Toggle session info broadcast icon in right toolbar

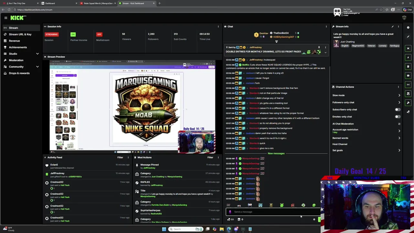click(408, 84)
